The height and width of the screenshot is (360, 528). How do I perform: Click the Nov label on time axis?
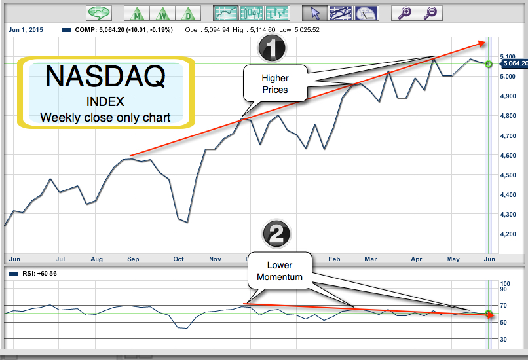(x=215, y=259)
